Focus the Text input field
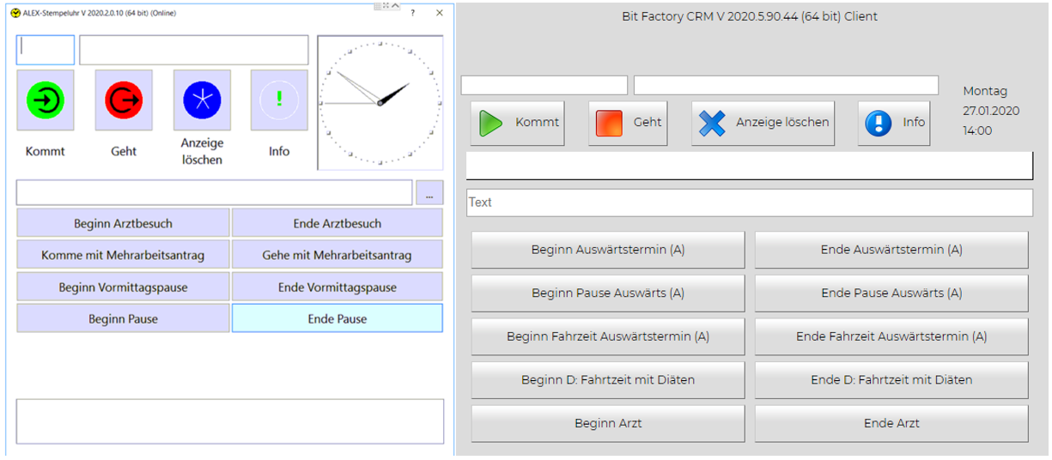 coord(749,203)
